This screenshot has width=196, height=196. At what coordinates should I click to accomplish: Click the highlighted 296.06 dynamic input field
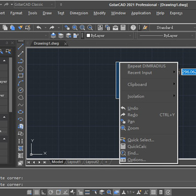point(189,72)
